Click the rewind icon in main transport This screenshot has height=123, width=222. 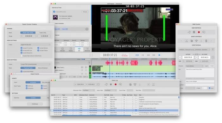148,55
